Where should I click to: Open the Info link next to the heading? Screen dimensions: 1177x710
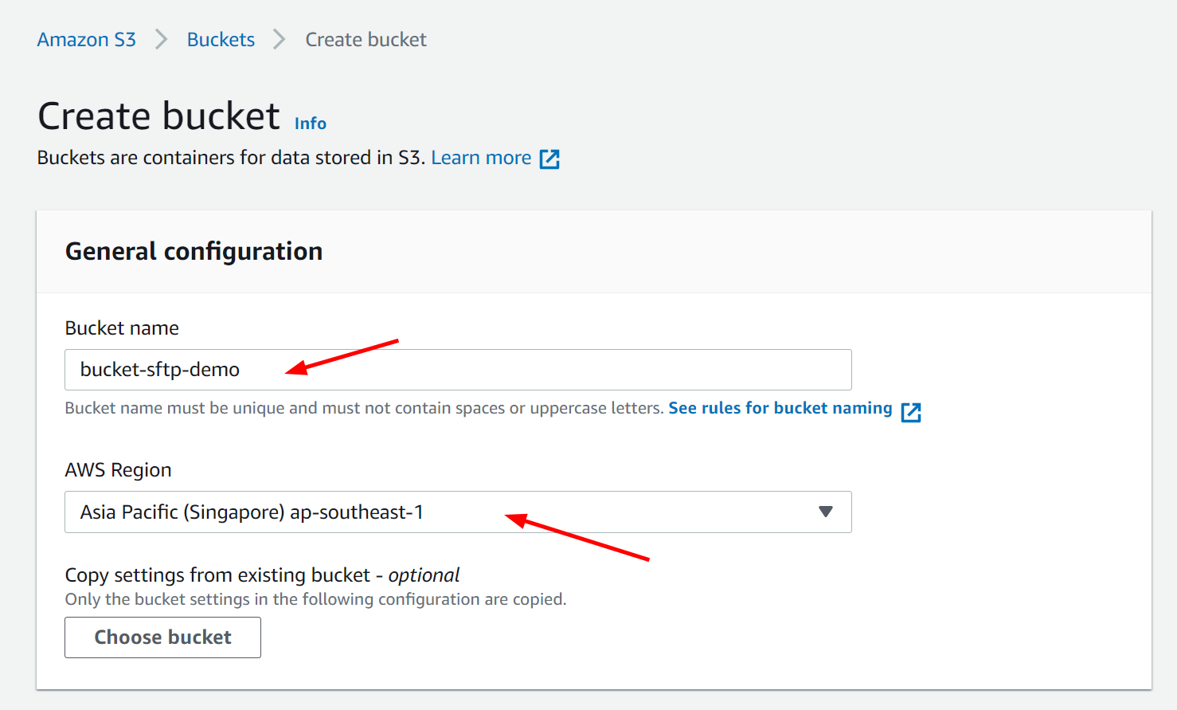point(311,124)
